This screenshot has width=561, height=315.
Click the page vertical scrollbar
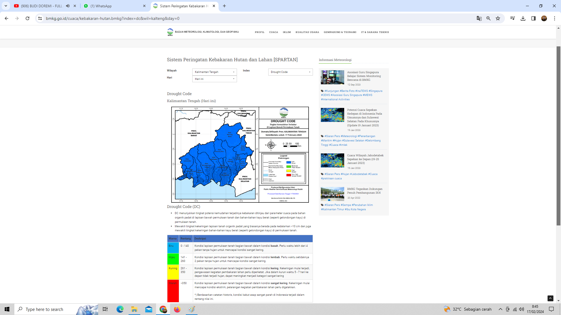[x=558, y=136]
